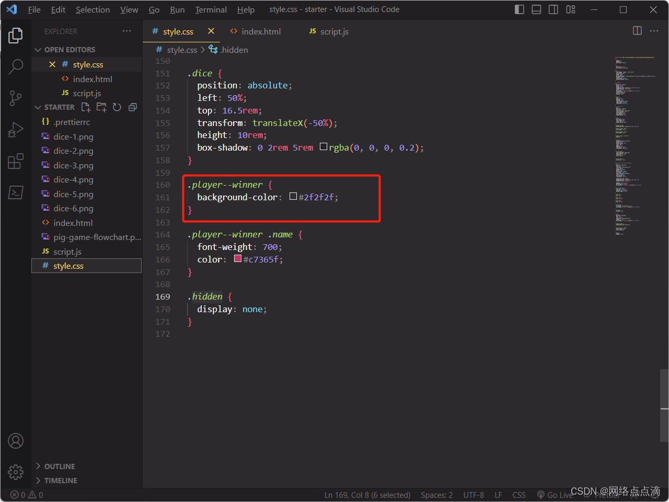This screenshot has height=502, width=669.
Task: Click New File icon in STARTER header
Action: click(86, 107)
